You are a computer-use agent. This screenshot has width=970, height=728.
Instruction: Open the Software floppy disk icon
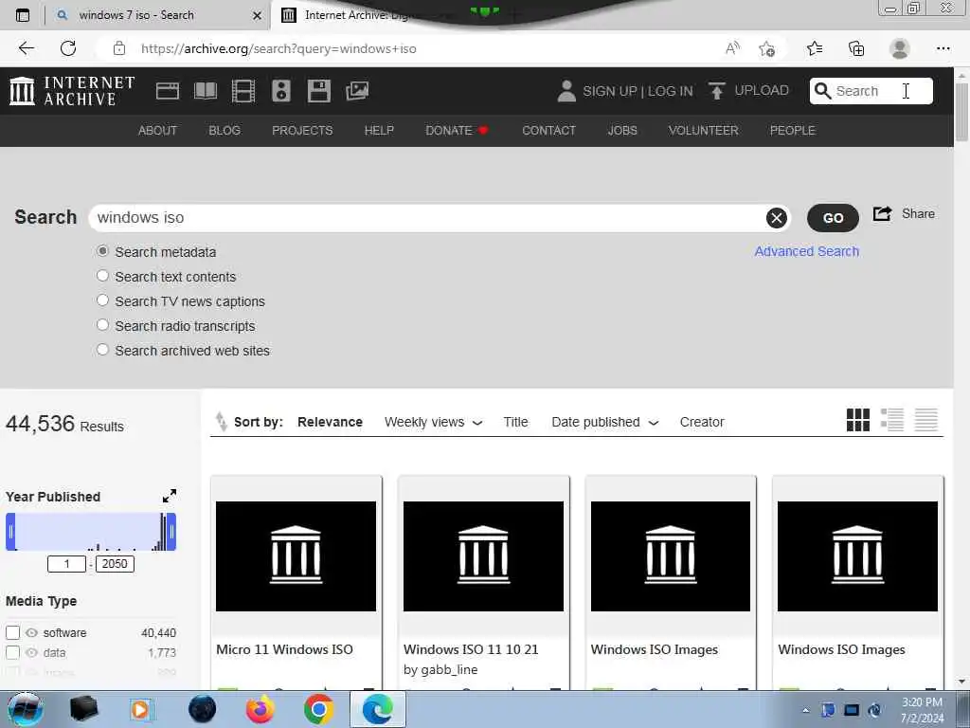pos(318,91)
